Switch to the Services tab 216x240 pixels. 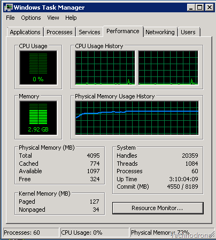89,32
